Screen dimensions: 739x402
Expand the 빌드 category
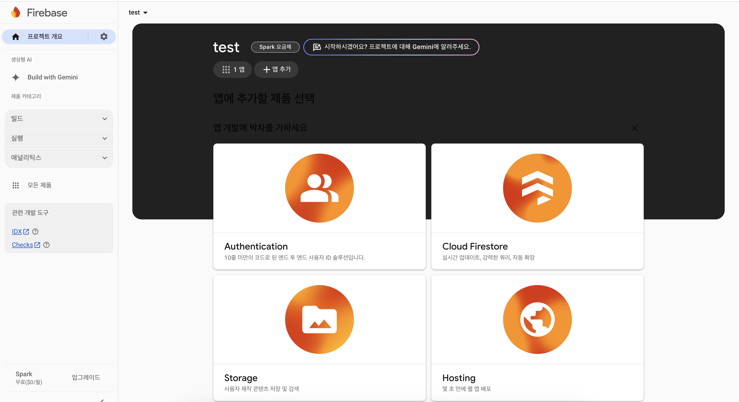click(59, 119)
